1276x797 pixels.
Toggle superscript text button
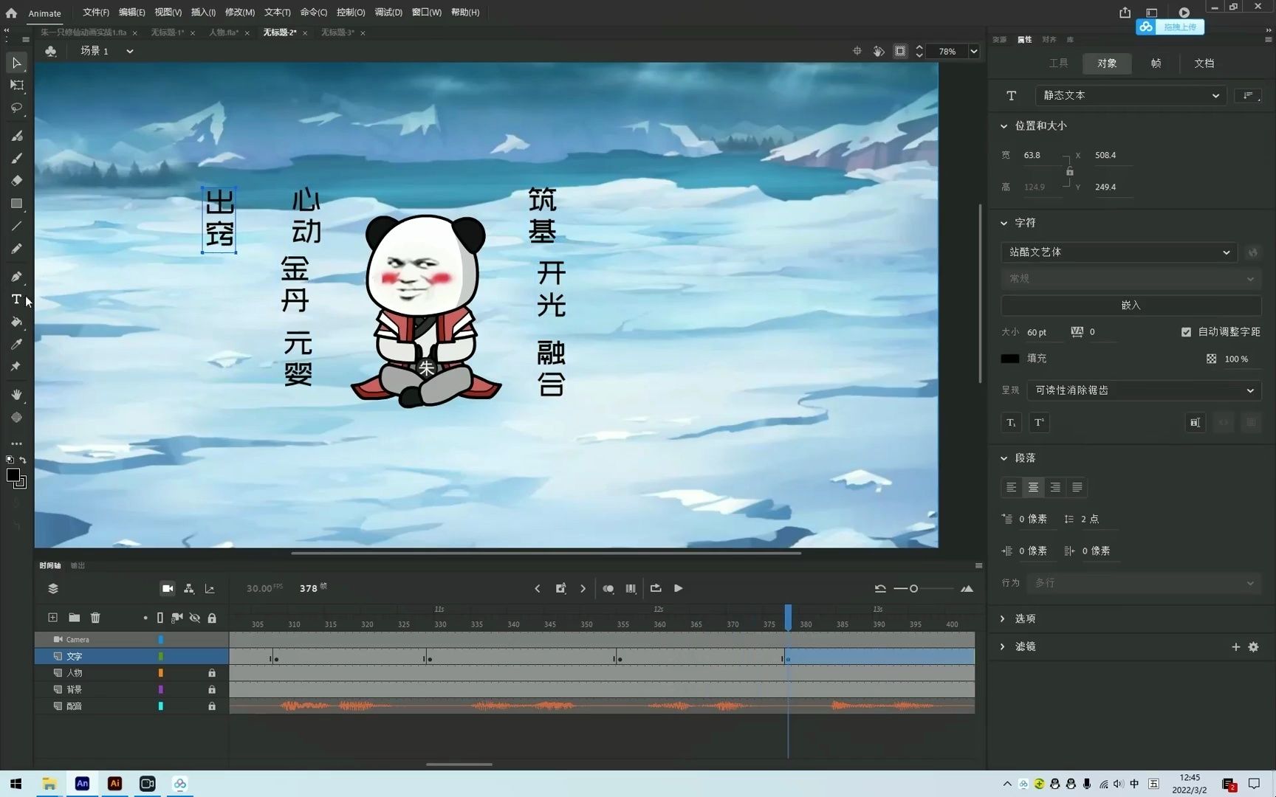[1039, 422]
